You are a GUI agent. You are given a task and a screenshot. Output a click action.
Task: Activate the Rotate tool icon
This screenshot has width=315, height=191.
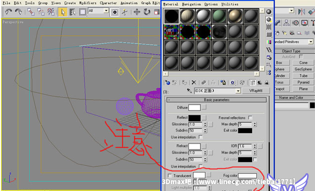pos(147,12)
